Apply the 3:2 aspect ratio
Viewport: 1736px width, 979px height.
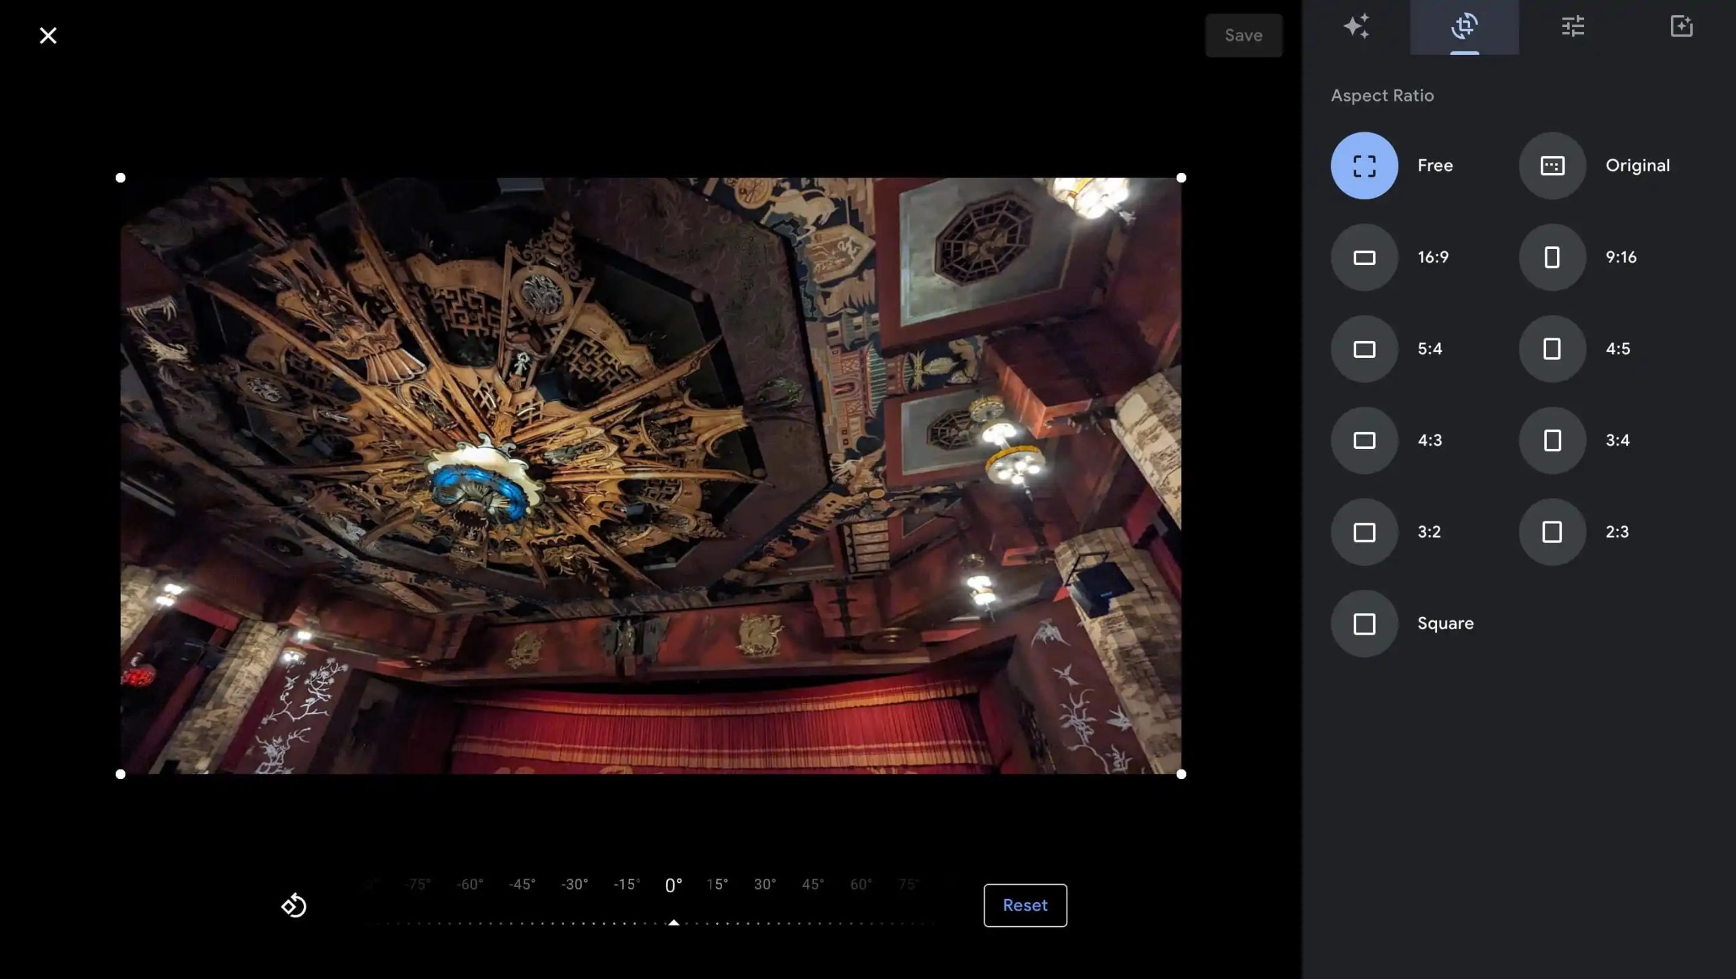pyautogui.click(x=1364, y=532)
